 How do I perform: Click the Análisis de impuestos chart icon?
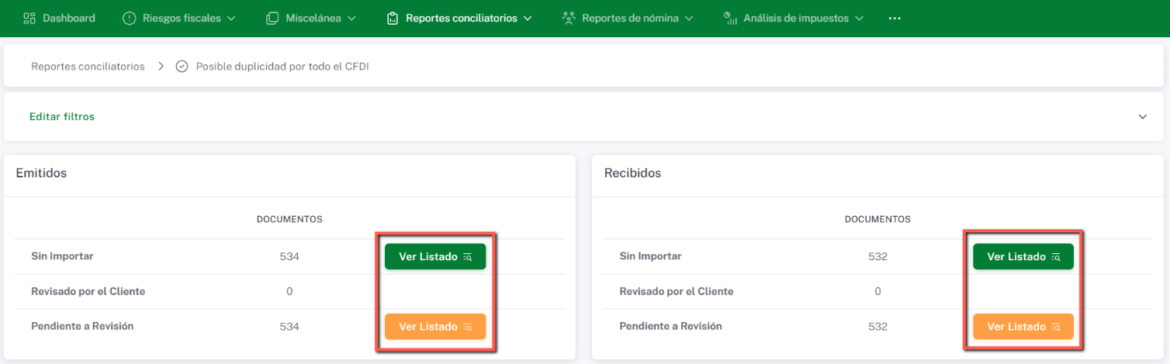(x=730, y=18)
